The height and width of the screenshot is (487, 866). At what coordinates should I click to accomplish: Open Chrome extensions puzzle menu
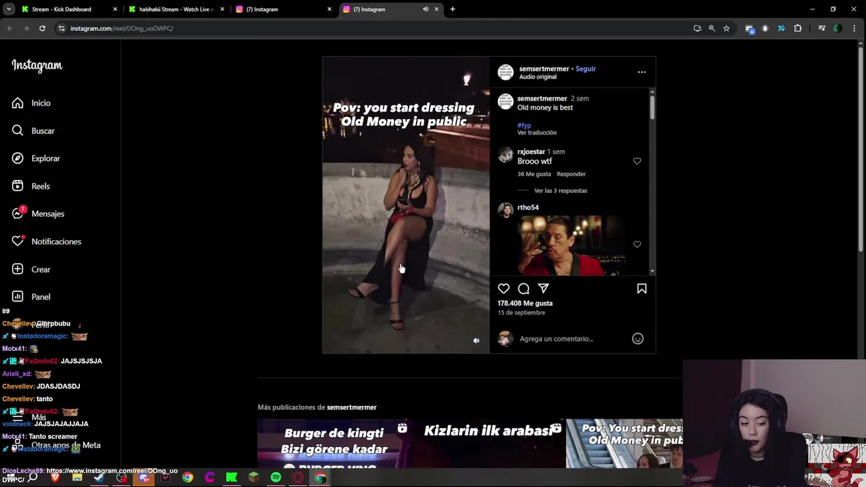coord(798,28)
